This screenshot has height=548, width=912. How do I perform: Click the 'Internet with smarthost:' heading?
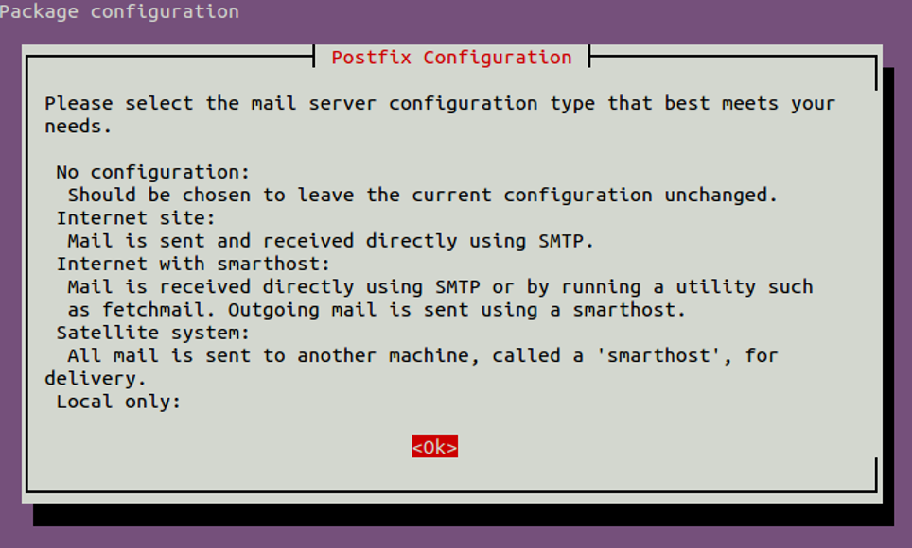[193, 264]
